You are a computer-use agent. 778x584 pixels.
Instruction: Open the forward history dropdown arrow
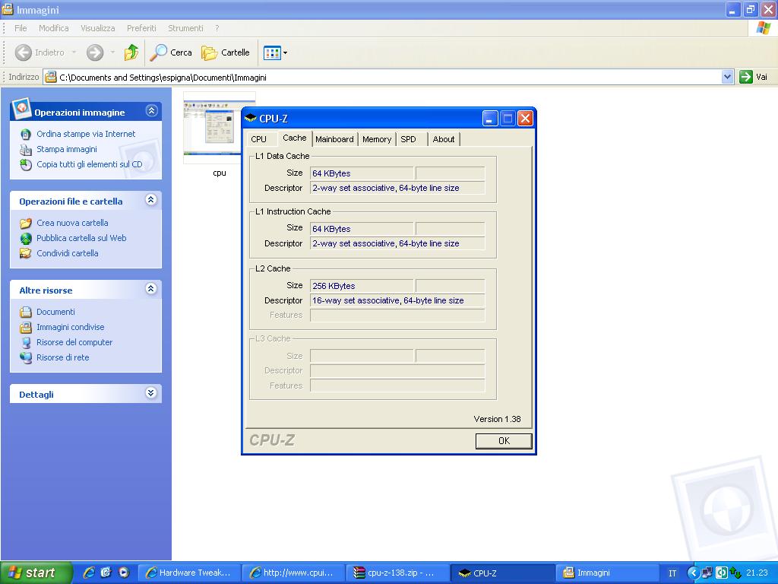point(112,52)
